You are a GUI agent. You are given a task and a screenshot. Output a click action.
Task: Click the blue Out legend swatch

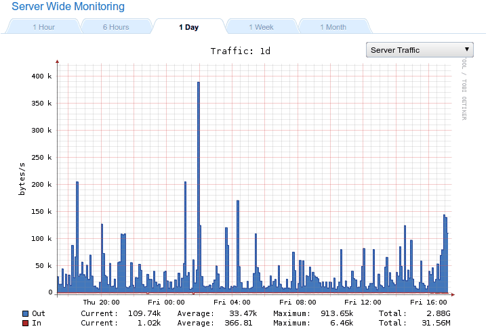coord(25,314)
